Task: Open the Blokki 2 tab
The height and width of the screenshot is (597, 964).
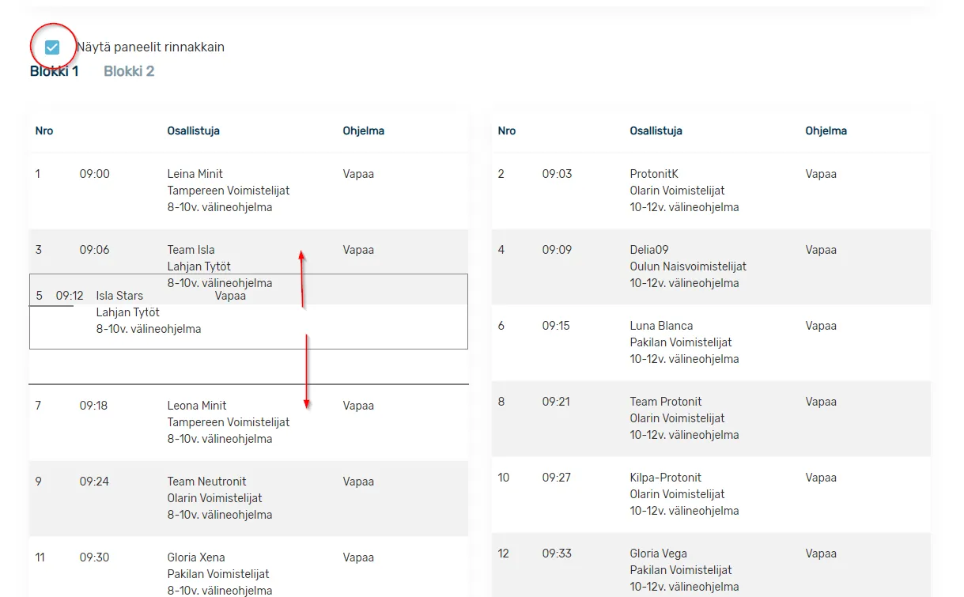Action: coord(129,71)
